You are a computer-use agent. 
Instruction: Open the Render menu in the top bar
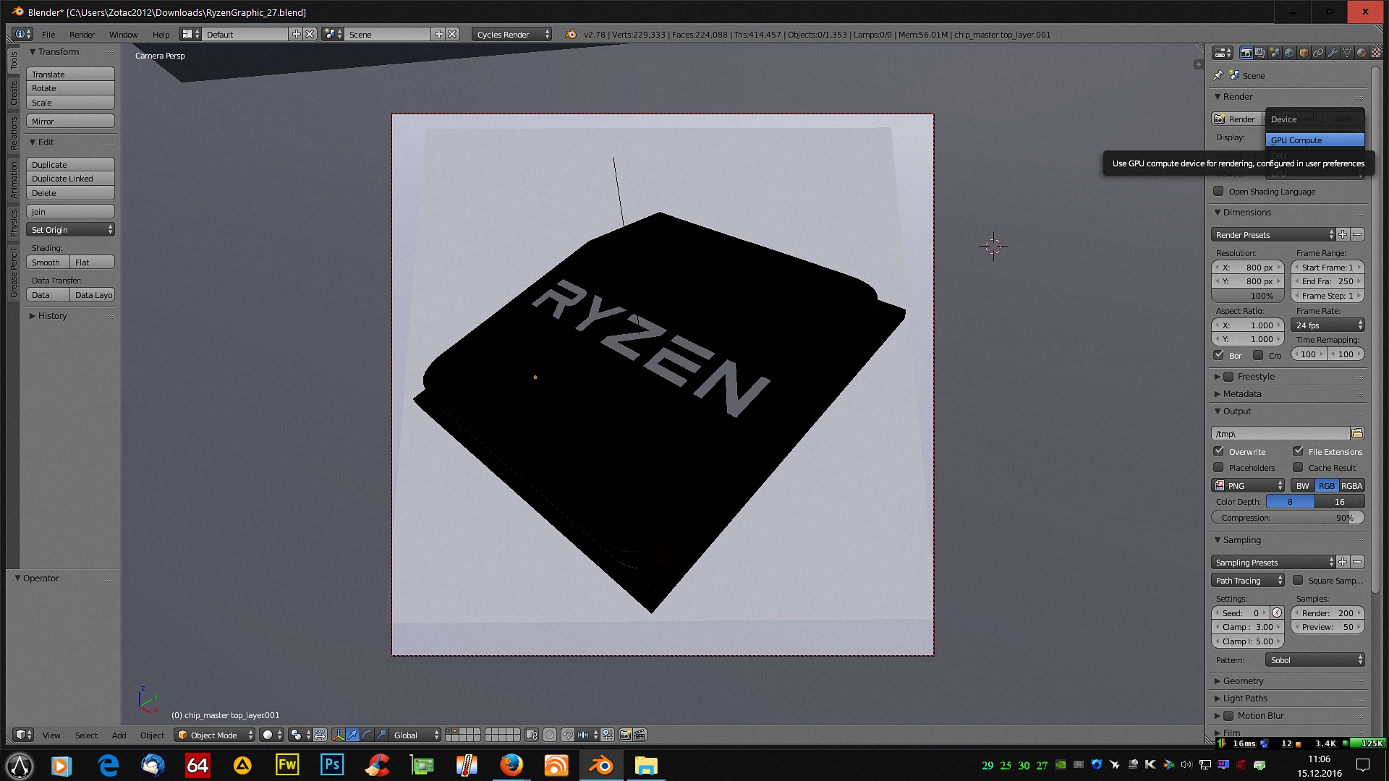click(x=82, y=34)
